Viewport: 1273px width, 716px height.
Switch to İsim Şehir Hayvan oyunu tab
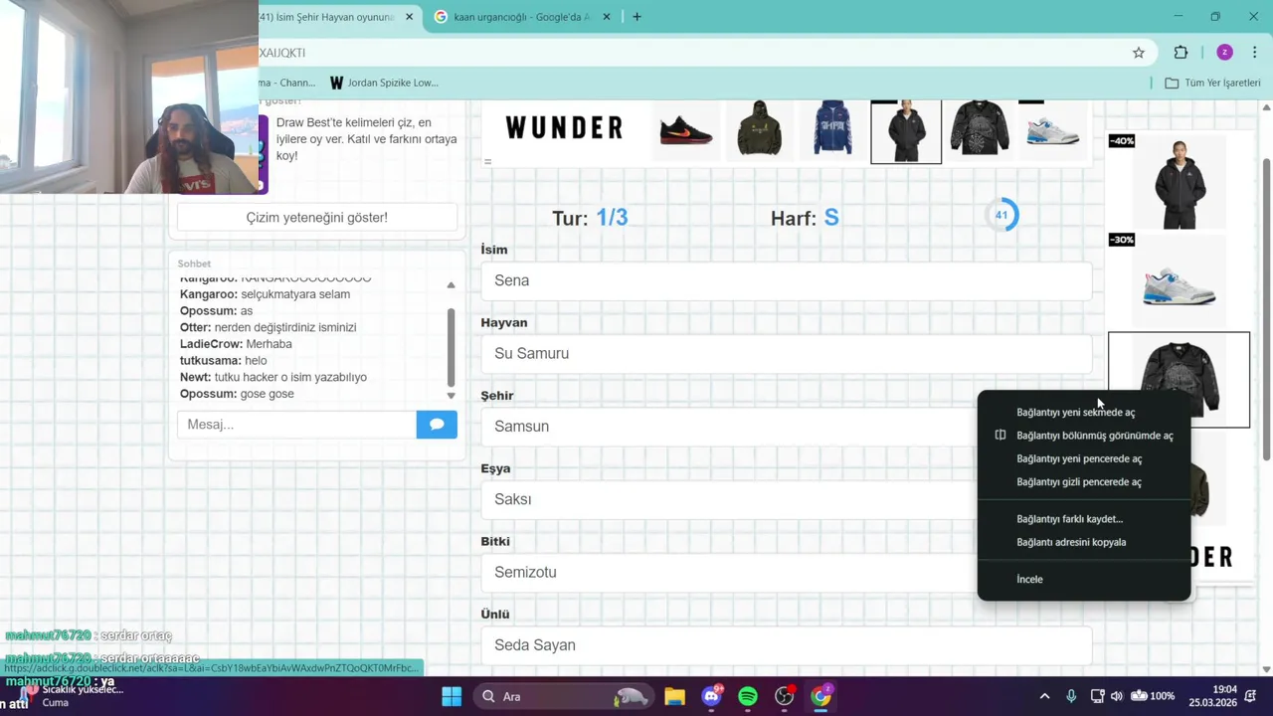point(328,17)
